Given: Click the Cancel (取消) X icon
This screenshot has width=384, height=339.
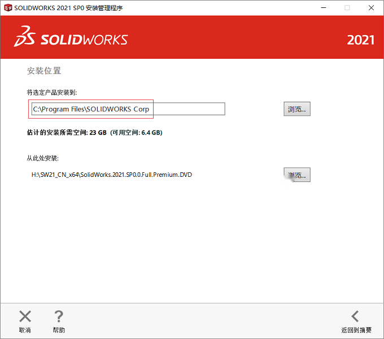Looking at the screenshot, I should pyautogui.click(x=25, y=316).
